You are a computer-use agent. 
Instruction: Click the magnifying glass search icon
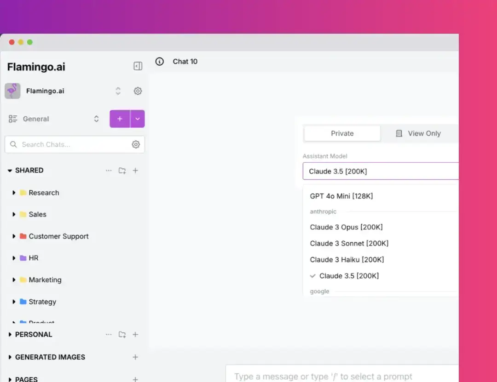coord(14,144)
